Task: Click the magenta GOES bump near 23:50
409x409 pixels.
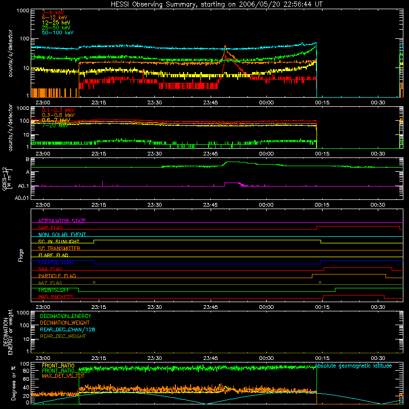Action: pos(232,184)
